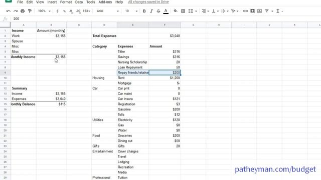Screen dimensions: 321x180
Task: Open the View menu
Action: (x=40, y=2)
